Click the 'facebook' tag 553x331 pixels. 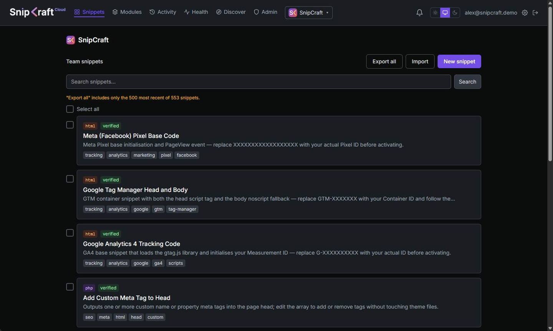point(187,155)
